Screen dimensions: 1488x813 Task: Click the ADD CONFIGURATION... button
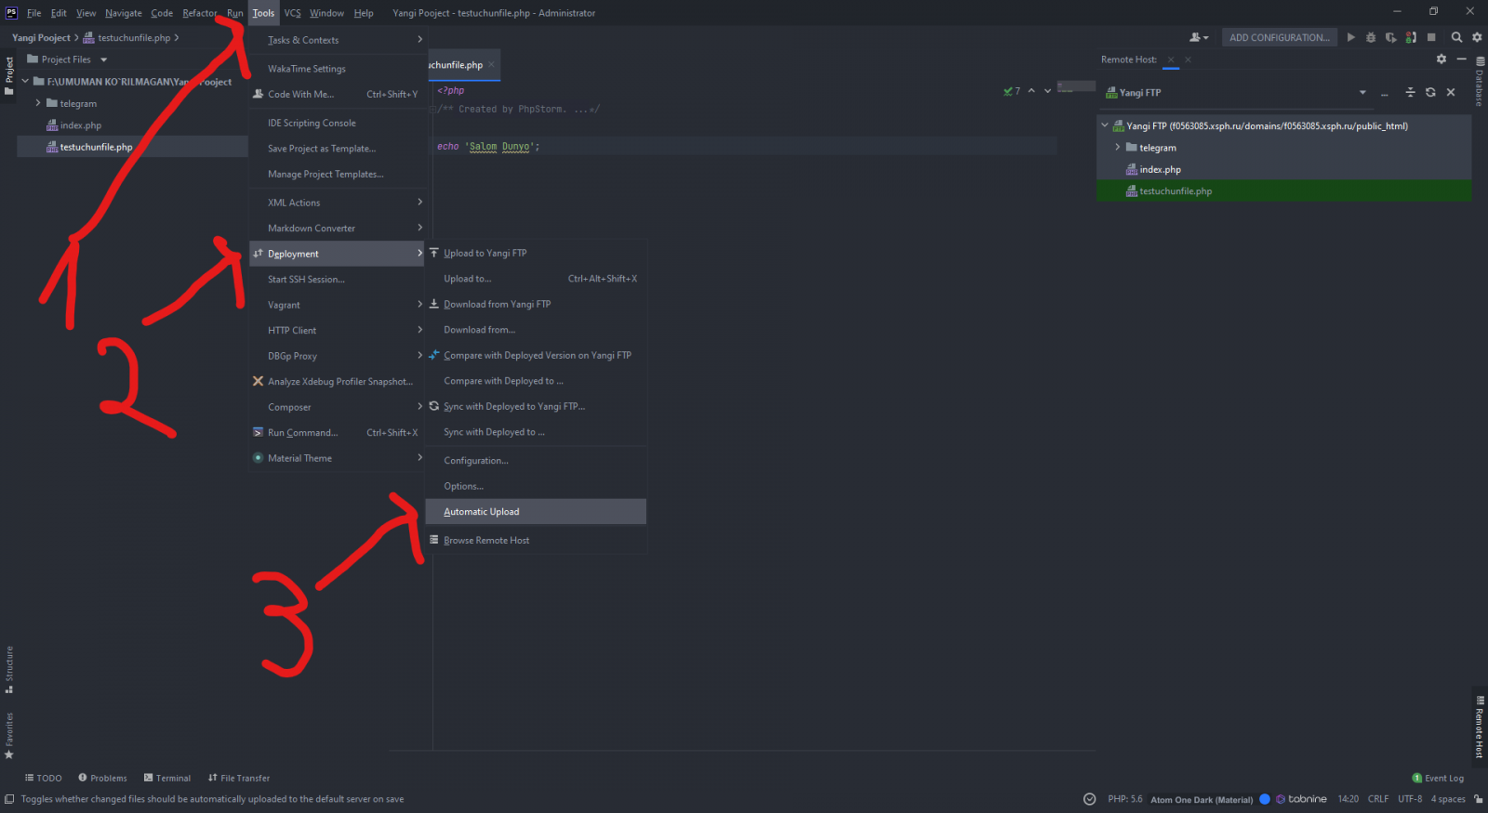click(1279, 37)
